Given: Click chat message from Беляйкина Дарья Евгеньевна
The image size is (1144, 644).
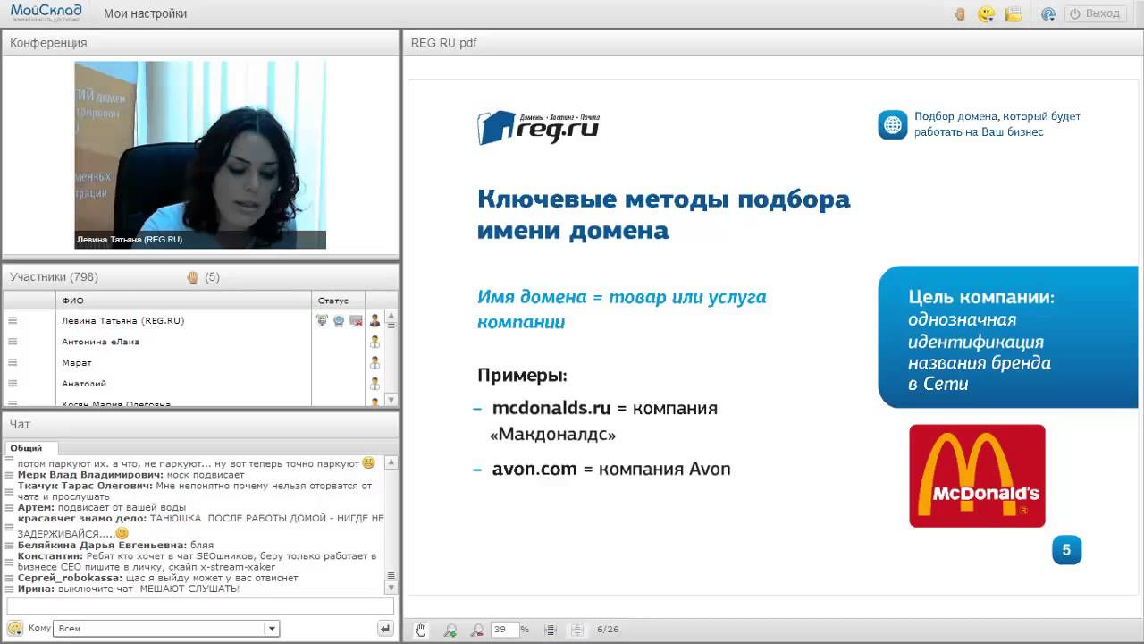Looking at the screenshot, I should 114,545.
